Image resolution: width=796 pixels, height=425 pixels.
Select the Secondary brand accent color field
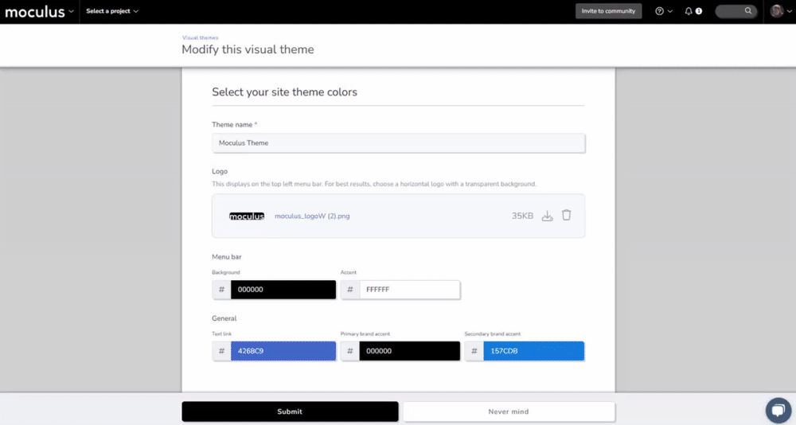click(x=533, y=350)
